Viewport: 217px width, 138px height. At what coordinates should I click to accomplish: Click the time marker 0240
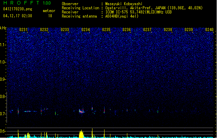pyautogui.click(x=209, y=30)
